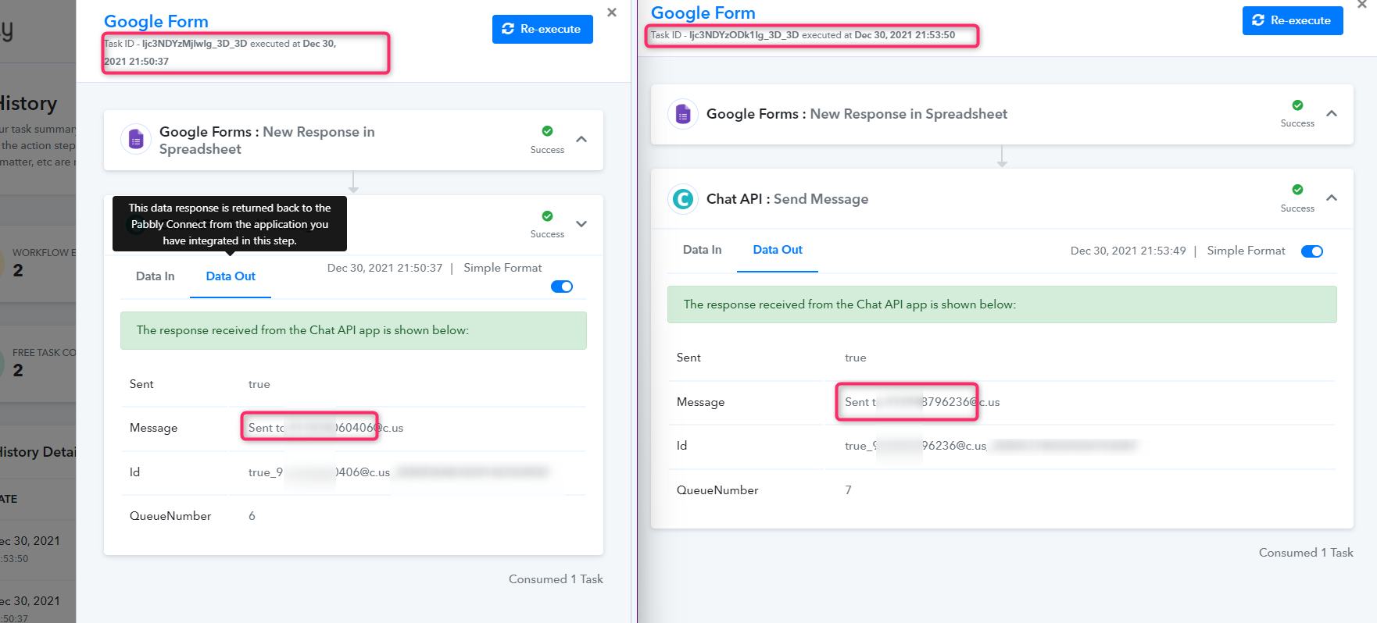Click 'Consumed 1 Task' in left panel

[556, 579]
